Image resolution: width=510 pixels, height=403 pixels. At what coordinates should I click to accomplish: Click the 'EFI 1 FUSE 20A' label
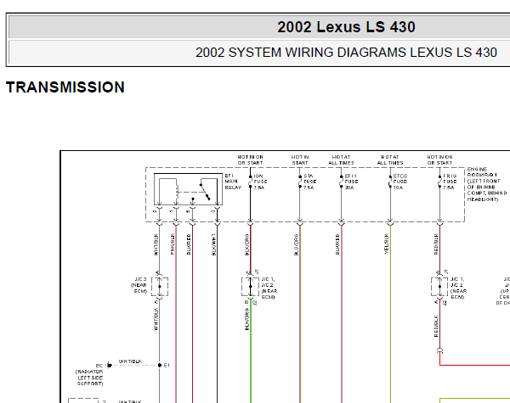tap(351, 182)
